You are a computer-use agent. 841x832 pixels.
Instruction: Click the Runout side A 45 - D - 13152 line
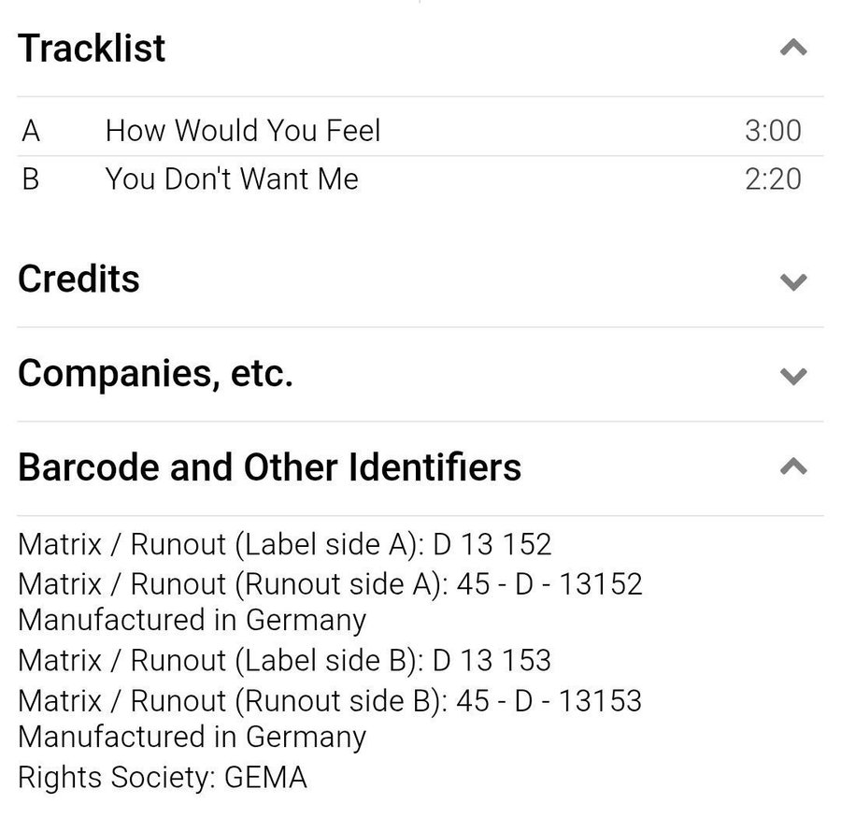click(x=330, y=583)
